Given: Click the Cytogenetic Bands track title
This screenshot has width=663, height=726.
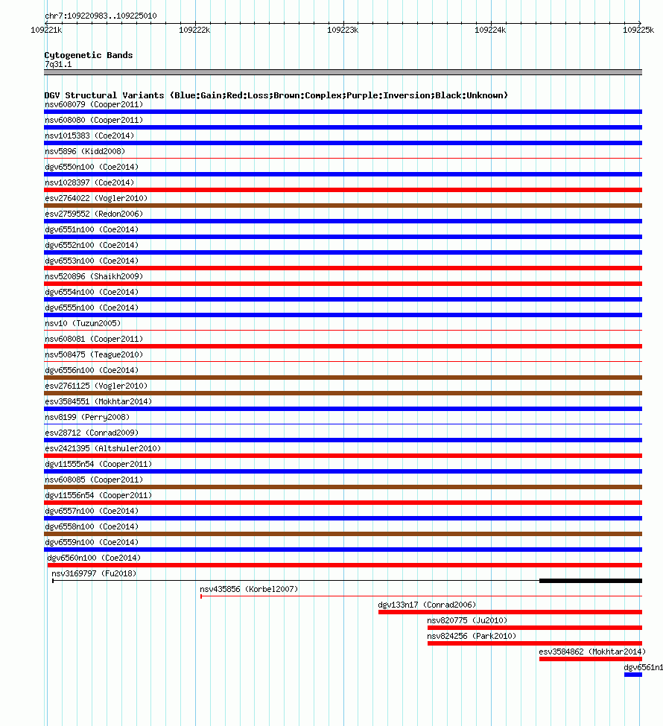Looking at the screenshot, I should (89, 55).
